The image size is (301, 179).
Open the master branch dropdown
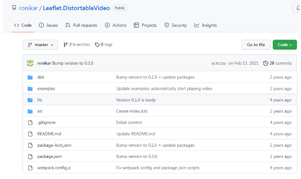pos(40,45)
